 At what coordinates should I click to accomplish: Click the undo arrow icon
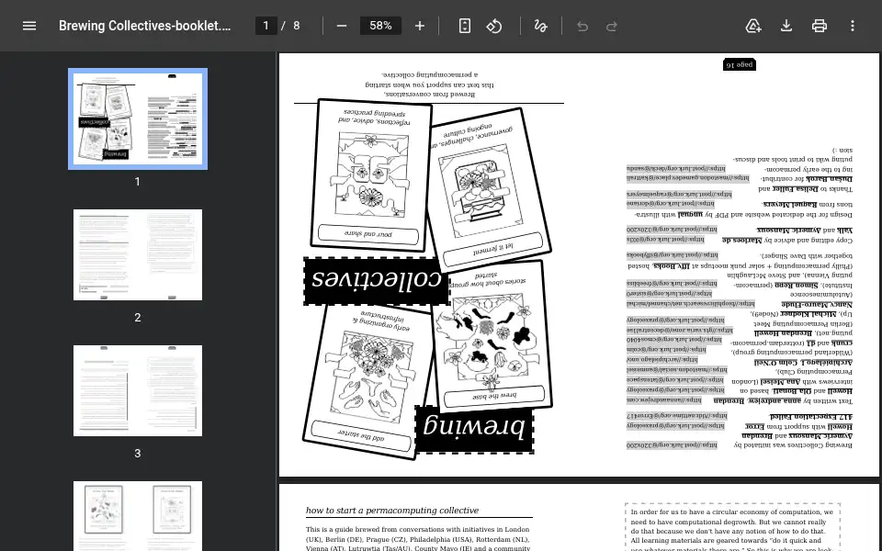tap(582, 26)
